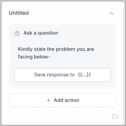Click the dashed border of the Add action box

[63, 94]
